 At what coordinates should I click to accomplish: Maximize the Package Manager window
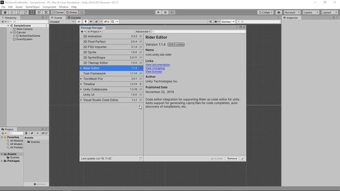[241, 27]
